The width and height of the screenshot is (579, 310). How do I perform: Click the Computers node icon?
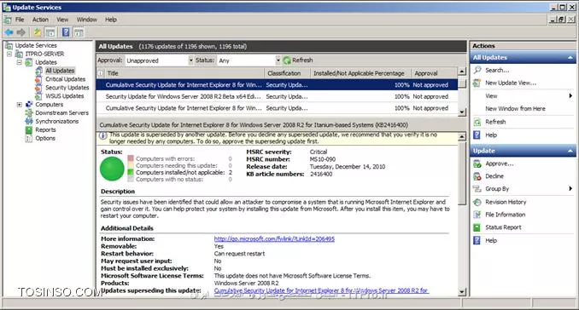point(29,105)
